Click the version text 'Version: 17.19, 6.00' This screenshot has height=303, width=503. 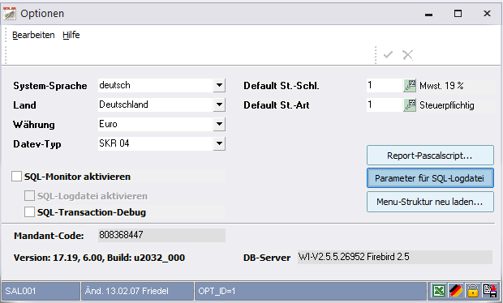(x=58, y=258)
